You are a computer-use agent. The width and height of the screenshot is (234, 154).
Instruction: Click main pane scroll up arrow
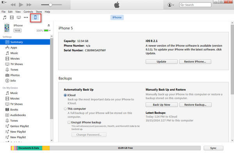(x=232, y=23)
